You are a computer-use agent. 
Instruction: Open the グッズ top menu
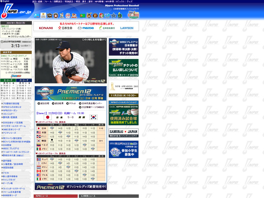pyautogui.click(x=130, y=1)
